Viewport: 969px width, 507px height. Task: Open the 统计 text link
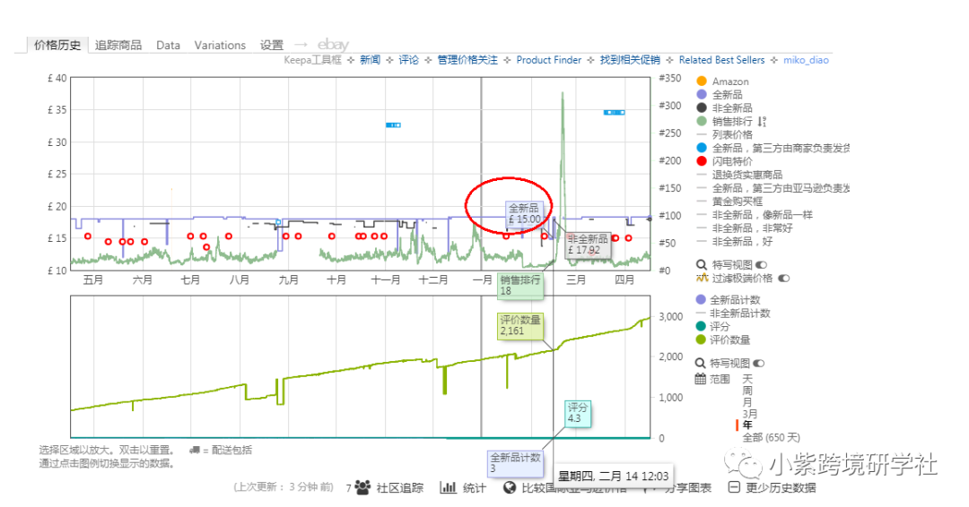(x=474, y=488)
